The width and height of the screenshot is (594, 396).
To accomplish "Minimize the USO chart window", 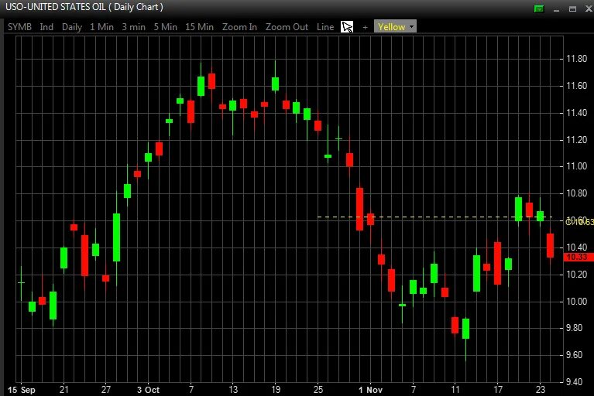I will [x=556, y=9].
